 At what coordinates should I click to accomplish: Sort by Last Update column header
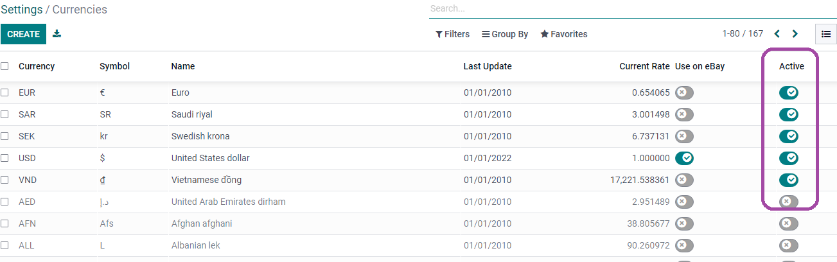click(x=488, y=66)
